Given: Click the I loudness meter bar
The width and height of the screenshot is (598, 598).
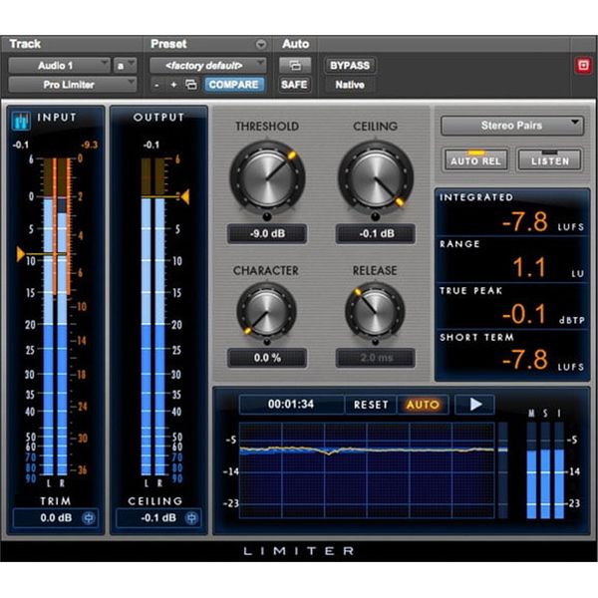Looking at the screenshot, I should point(559,469).
